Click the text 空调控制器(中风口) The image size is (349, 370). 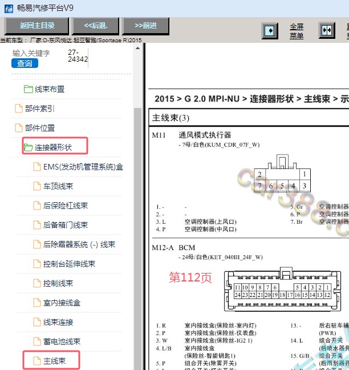[x=210, y=229]
